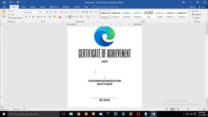The image size is (208, 117).
Task: Click the zoom slider handle
Action: (188, 109)
